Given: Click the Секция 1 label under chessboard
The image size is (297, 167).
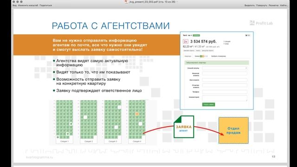Looking at the screenshot, I should click(x=65, y=141).
